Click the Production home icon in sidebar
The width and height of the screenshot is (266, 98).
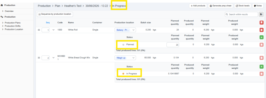click(2, 5)
